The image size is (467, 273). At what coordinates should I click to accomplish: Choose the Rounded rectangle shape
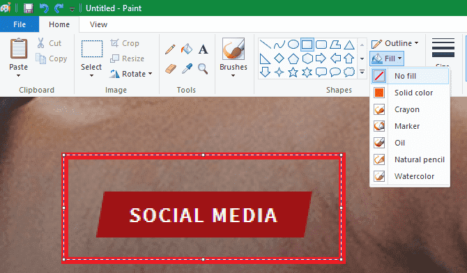(321, 45)
